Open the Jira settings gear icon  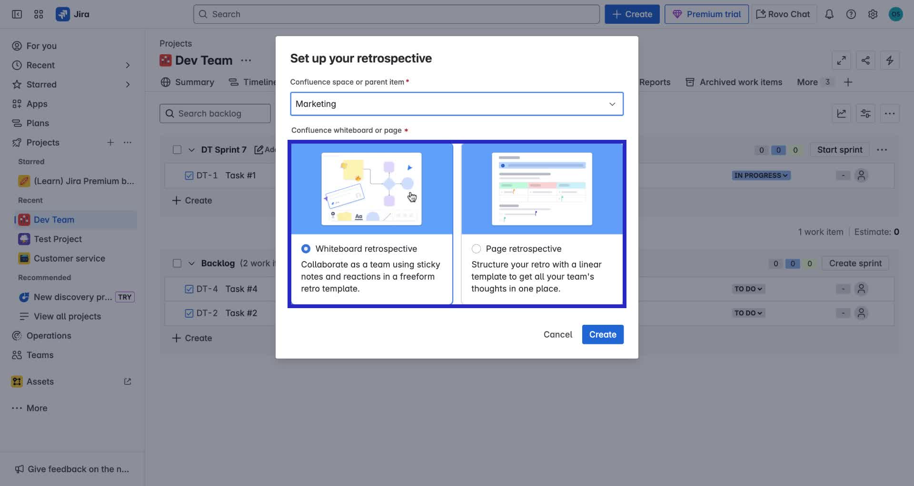pyautogui.click(x=873, y=14)
